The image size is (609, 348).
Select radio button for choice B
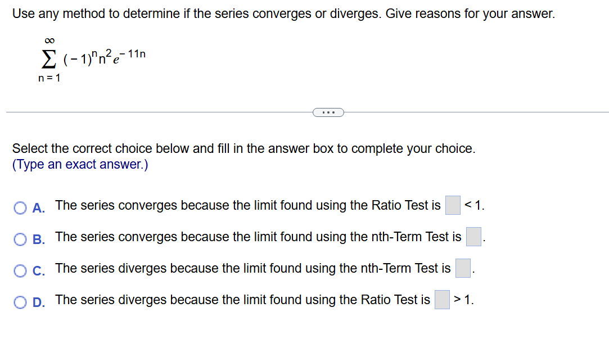[20, 239]
